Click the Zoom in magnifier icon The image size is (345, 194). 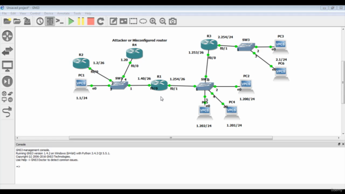point(153,22)
